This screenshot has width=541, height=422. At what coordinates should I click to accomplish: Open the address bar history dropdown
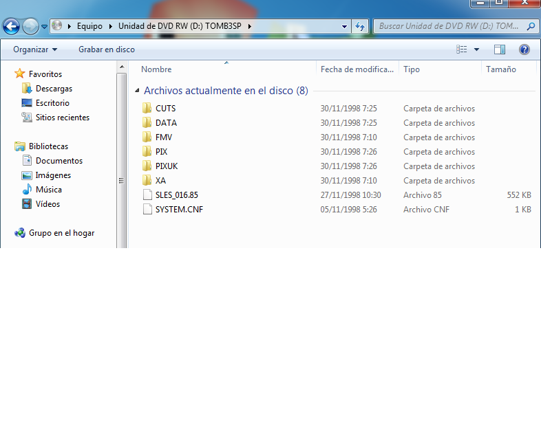(x=344, y=27)
